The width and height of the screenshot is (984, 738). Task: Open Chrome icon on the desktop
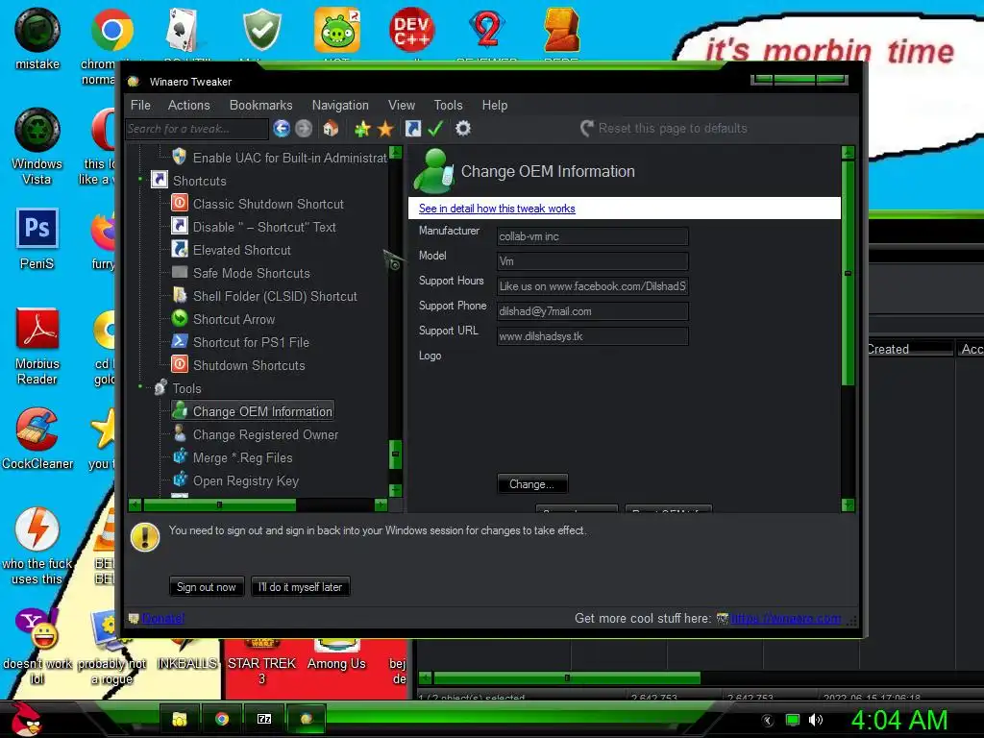tap(111, 30)
